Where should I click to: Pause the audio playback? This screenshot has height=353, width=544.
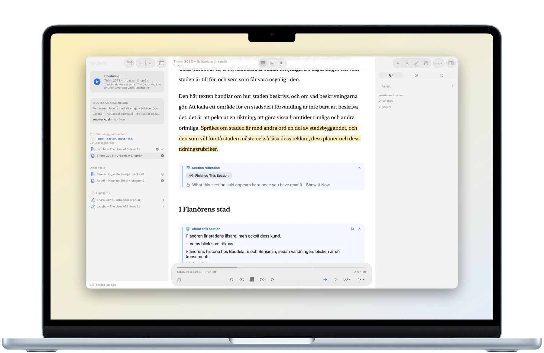pos(252,279)
